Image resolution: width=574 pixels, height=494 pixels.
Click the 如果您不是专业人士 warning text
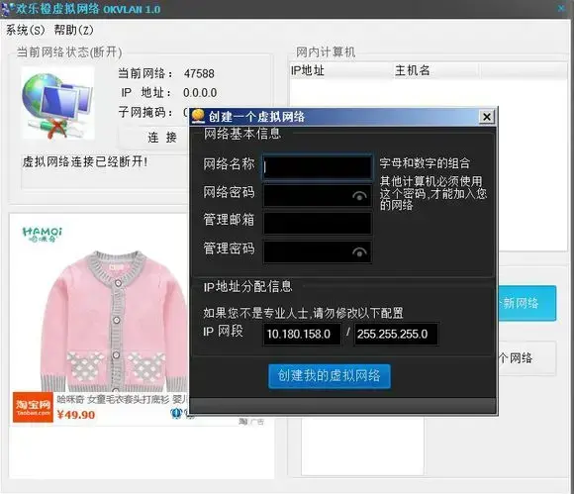click(303, 313)
